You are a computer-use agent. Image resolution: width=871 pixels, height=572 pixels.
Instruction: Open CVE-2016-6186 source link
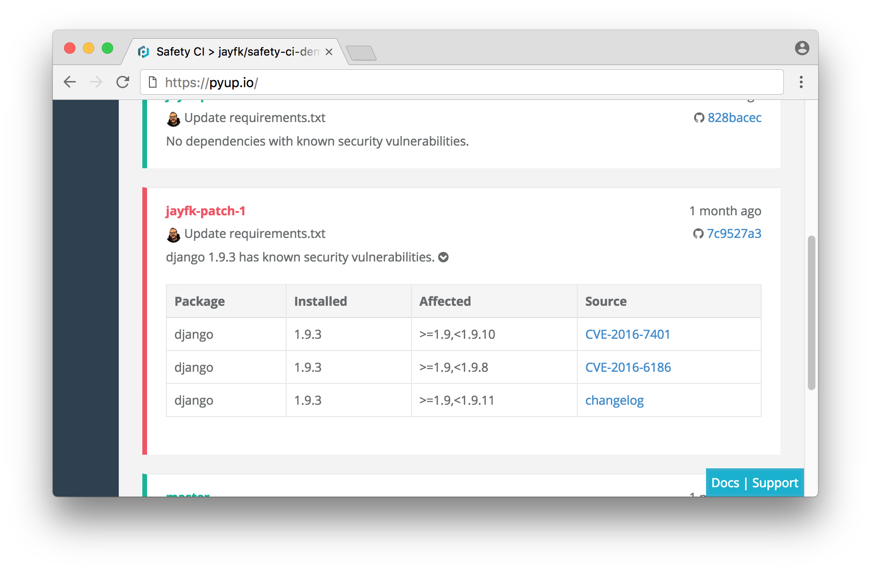click(628, 368)
